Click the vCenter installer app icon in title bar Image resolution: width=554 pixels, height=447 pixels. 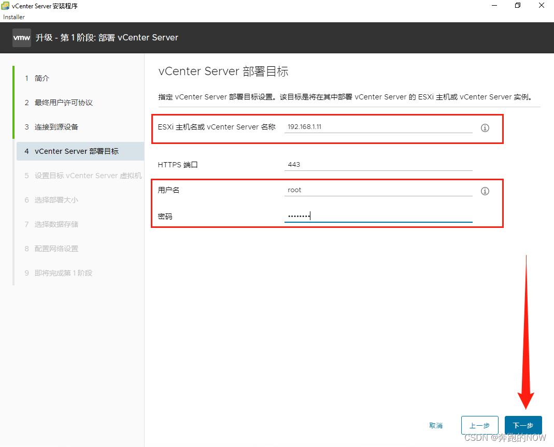(5, 6)
